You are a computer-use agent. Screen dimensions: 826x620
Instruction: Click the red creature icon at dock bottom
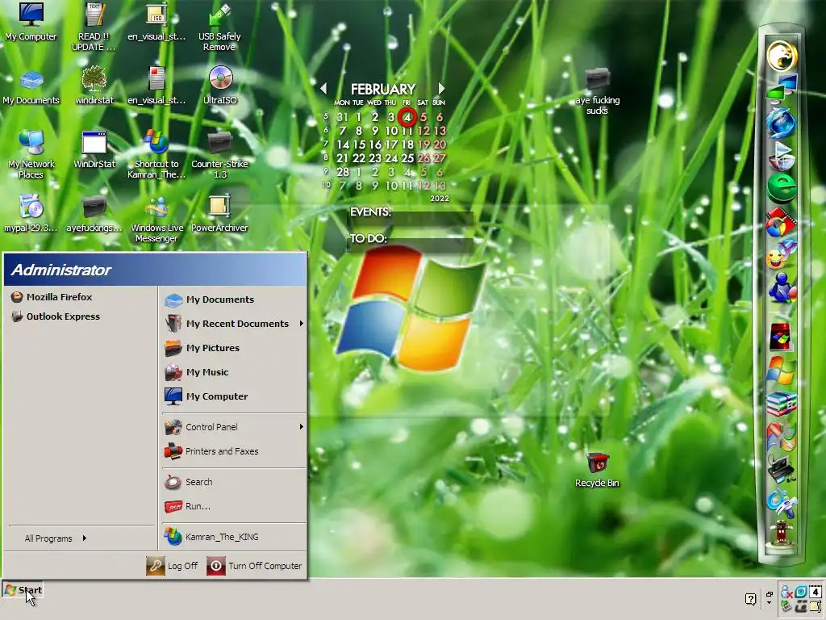(781, 534)
